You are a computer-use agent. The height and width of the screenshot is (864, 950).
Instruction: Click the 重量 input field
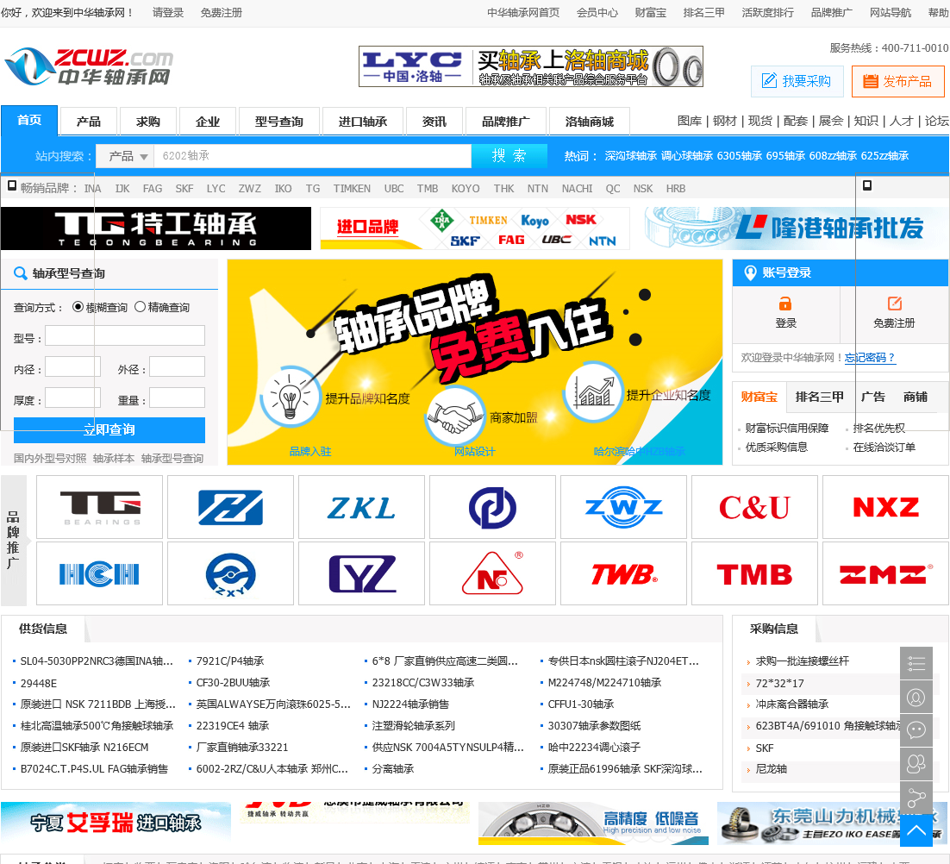click(177, 398)
